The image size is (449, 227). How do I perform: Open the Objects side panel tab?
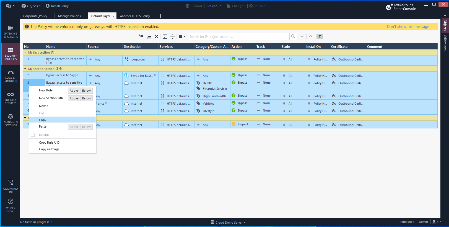pyautogui.click(x=445, y=25)
